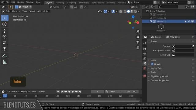Image resolution: width=196 pixels, height=110 pixels.
Task: Open the File menu
Action: click(7, 2)
